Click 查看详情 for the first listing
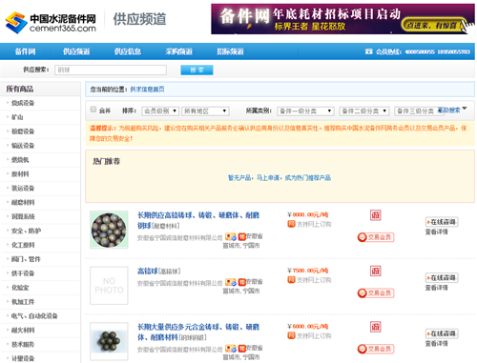The height and width of the screenshot is (363, 477). (x=437, y=232)
